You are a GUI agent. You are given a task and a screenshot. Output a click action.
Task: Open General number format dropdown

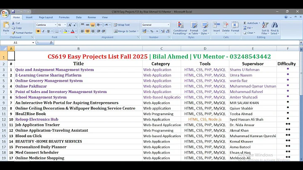(168, 25)
